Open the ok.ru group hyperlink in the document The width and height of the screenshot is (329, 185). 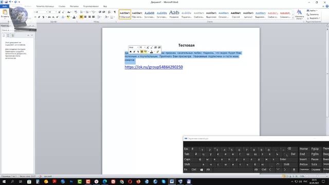[x=154, y=67]
